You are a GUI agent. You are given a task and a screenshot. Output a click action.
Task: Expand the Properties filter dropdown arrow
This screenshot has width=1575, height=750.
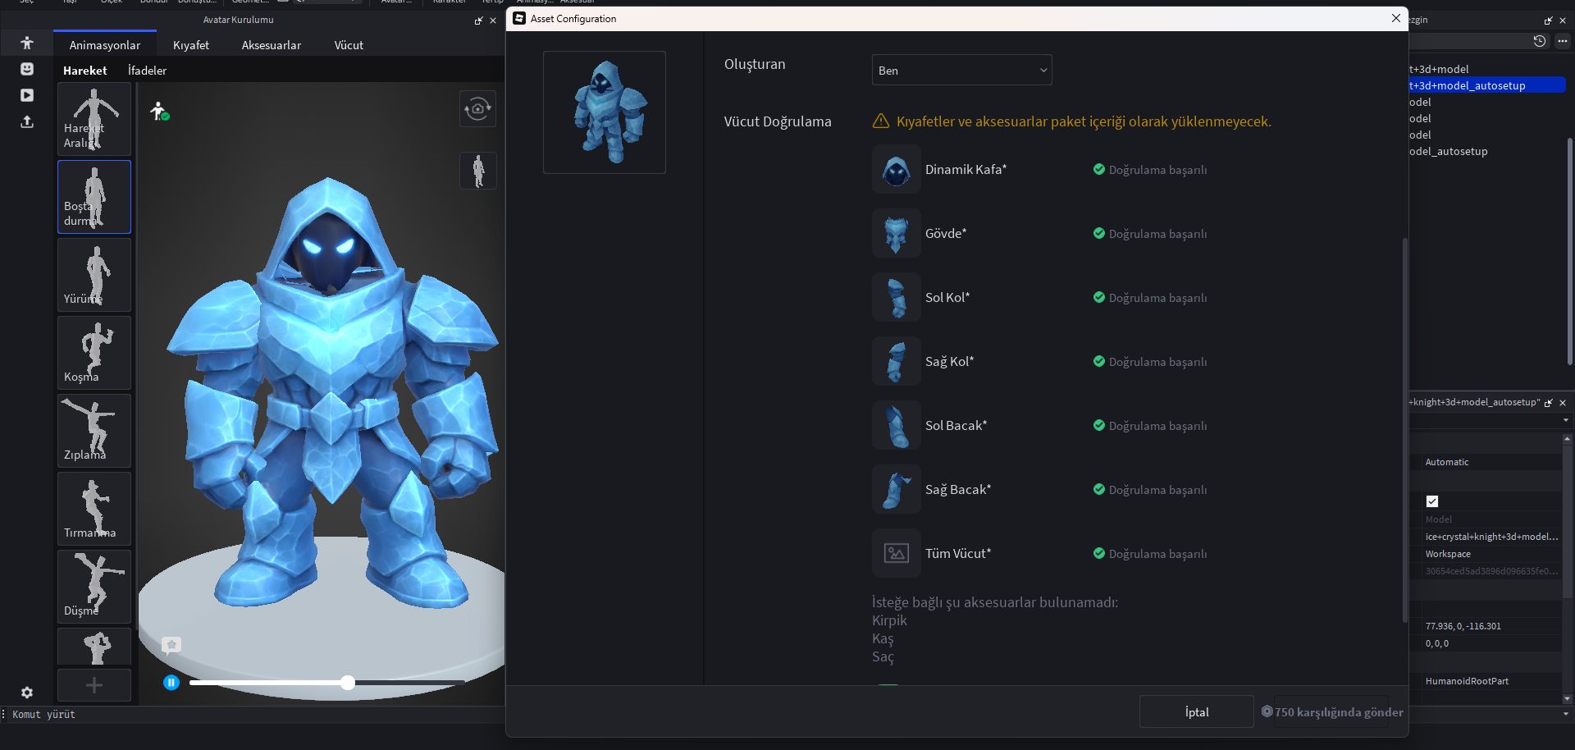(x=1566, y=420)
